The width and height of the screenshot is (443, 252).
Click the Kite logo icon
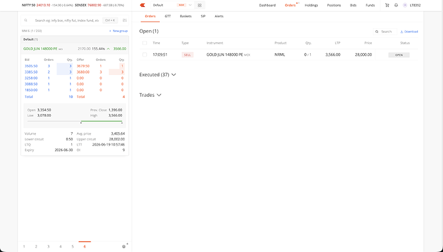(x=143, y=5)
